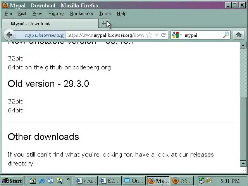Open the releases directory link
The image size is (248, 186).
click(x=202, y=155)
